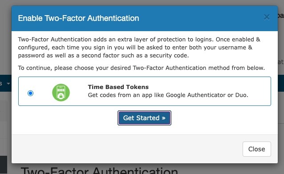
Task: Click the Close button in dialog footer
Action: coord(257,149)
